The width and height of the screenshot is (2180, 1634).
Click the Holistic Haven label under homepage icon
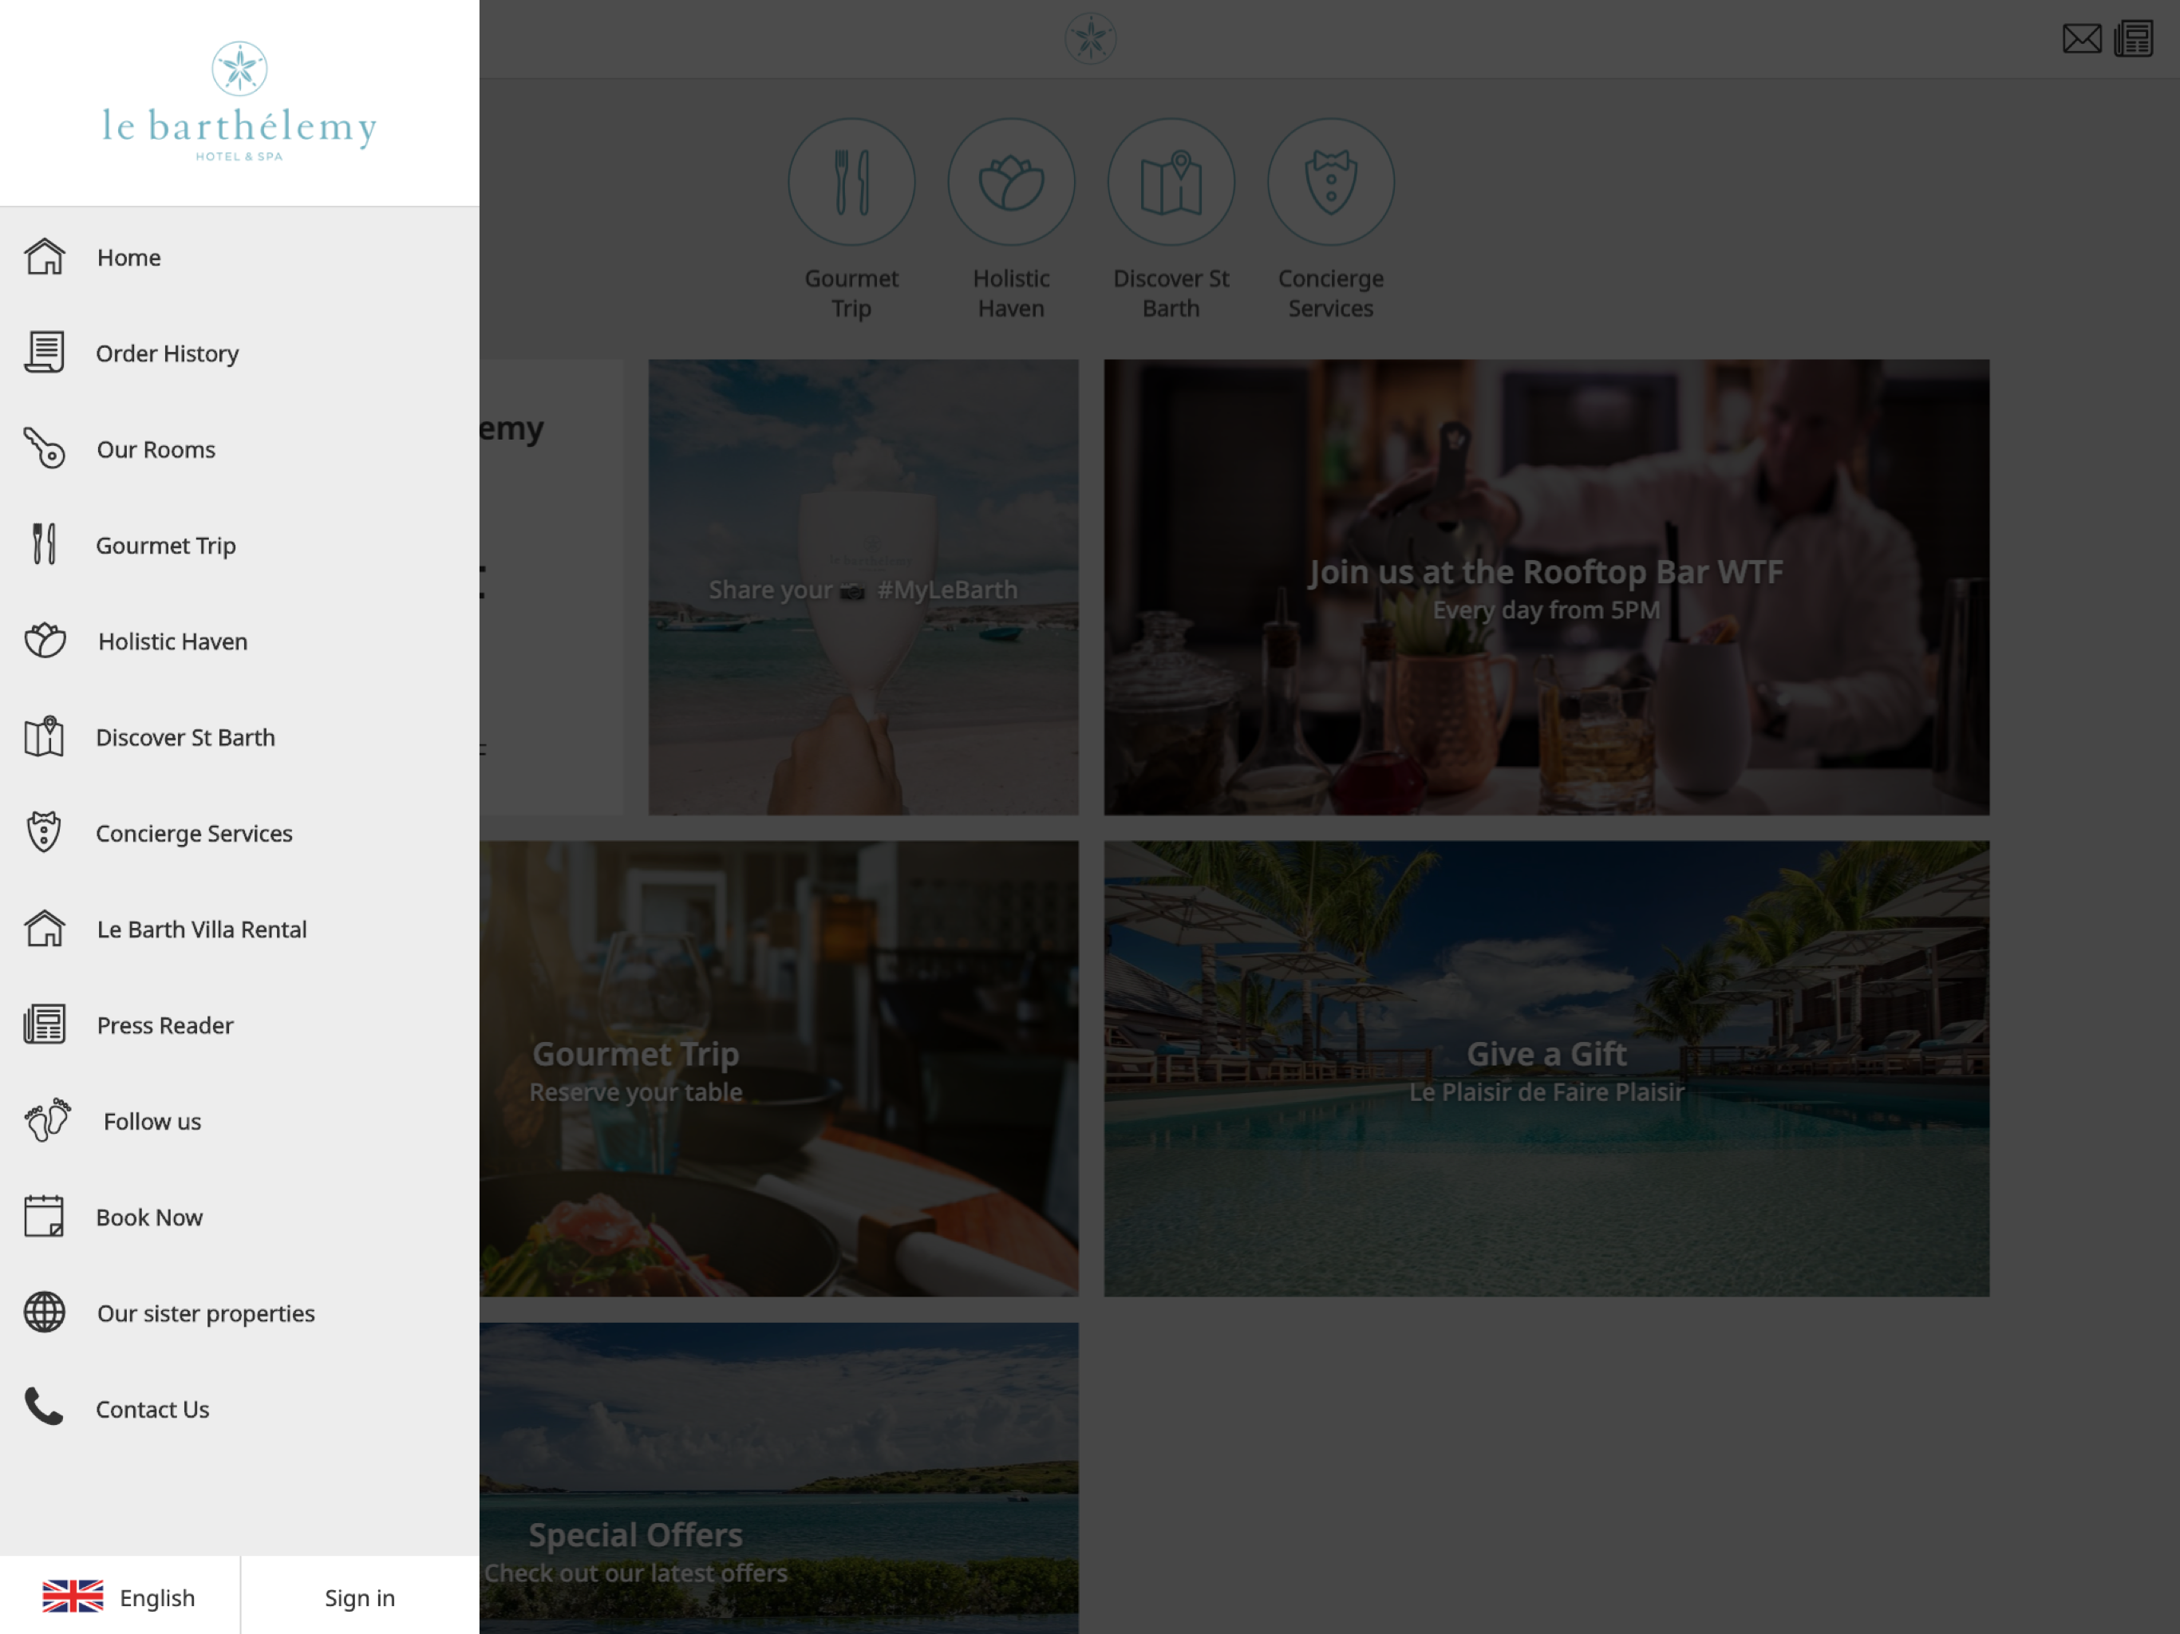tap(1011, 294)
